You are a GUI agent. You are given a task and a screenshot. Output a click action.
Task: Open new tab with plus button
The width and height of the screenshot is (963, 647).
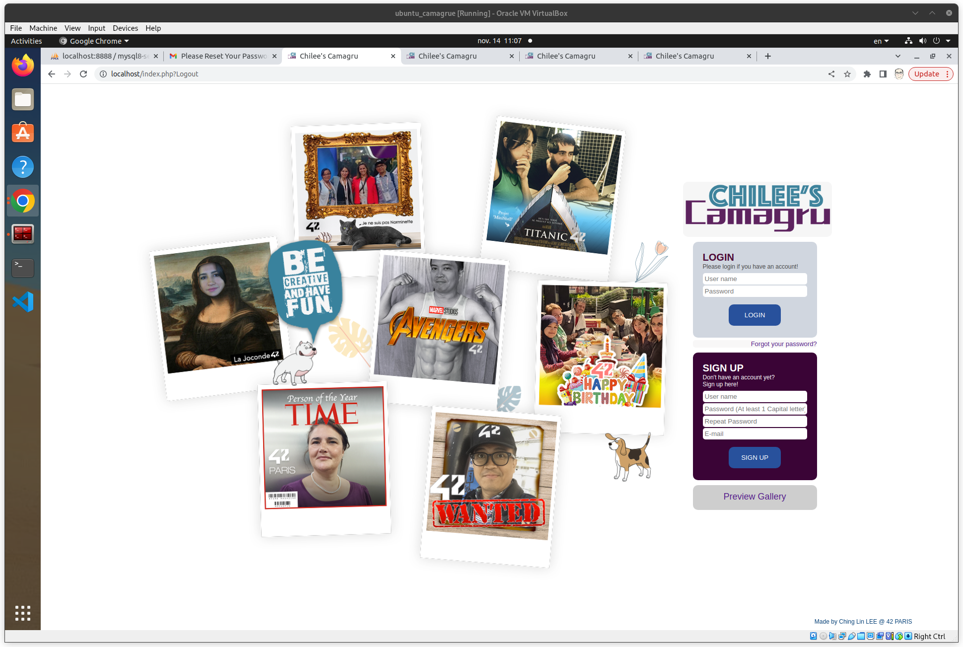click(768, 56)
